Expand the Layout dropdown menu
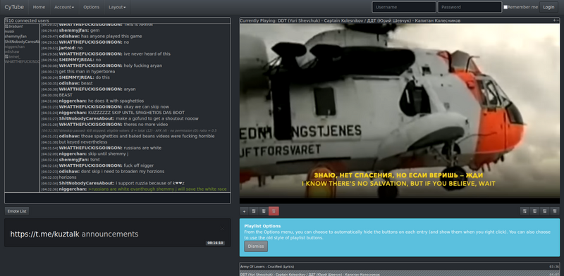 coord(117,7)
